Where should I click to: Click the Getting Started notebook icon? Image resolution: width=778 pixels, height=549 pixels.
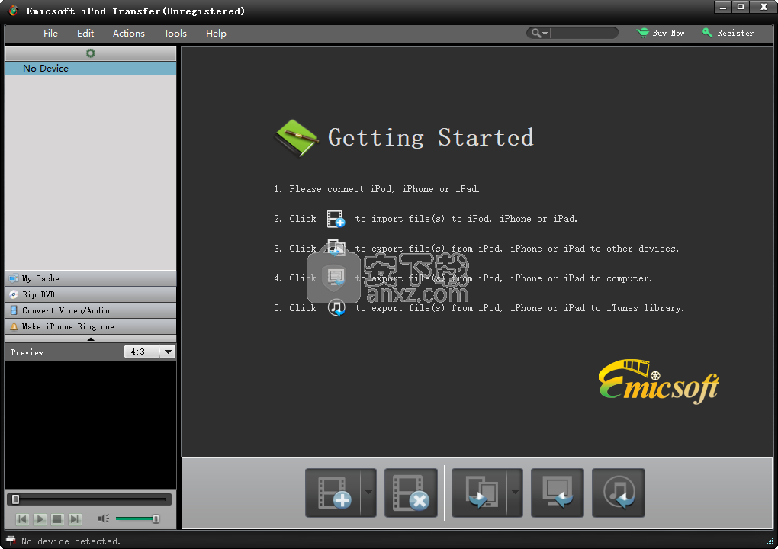(296, 138)
